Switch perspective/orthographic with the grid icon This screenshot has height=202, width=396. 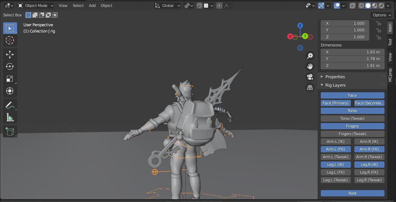click(x=310, y=87)
